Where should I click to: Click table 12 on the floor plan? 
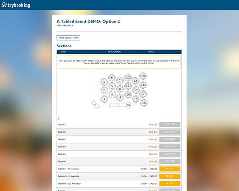(x=128, y=77)
